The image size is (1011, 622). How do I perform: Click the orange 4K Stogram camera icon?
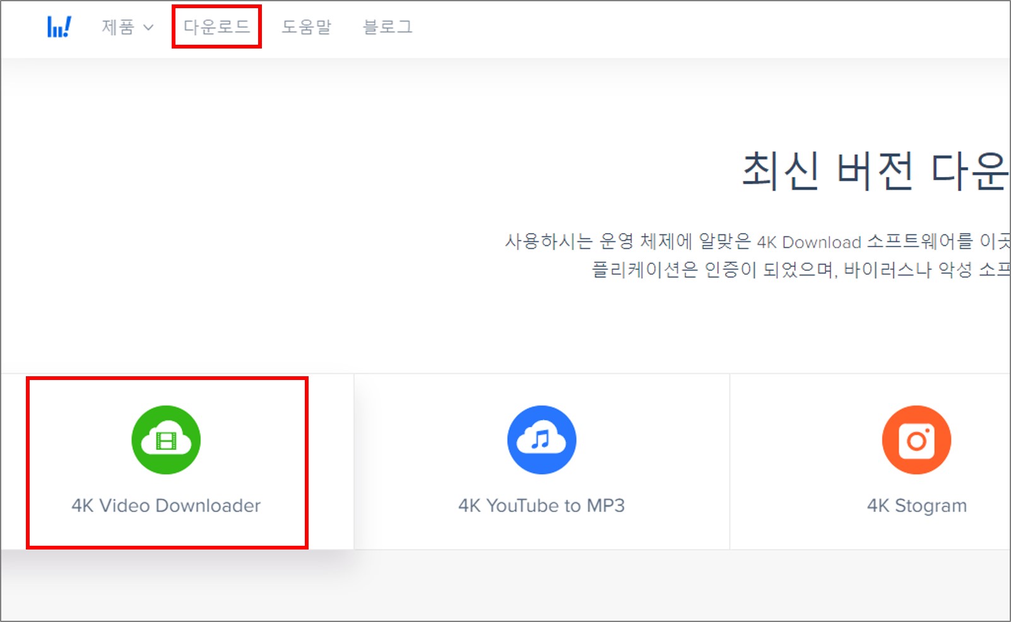point(916,440)
